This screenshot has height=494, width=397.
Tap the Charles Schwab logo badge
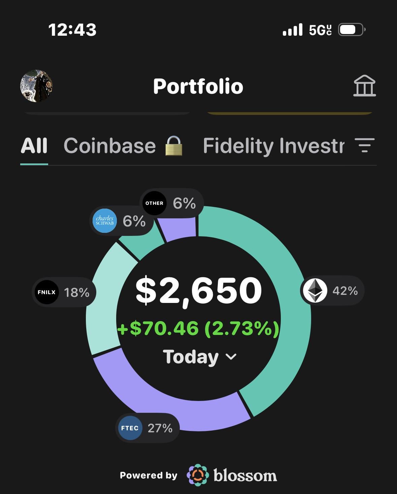coord(105,221)
